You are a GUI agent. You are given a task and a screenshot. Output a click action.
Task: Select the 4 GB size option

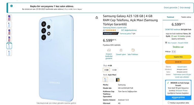106,70
